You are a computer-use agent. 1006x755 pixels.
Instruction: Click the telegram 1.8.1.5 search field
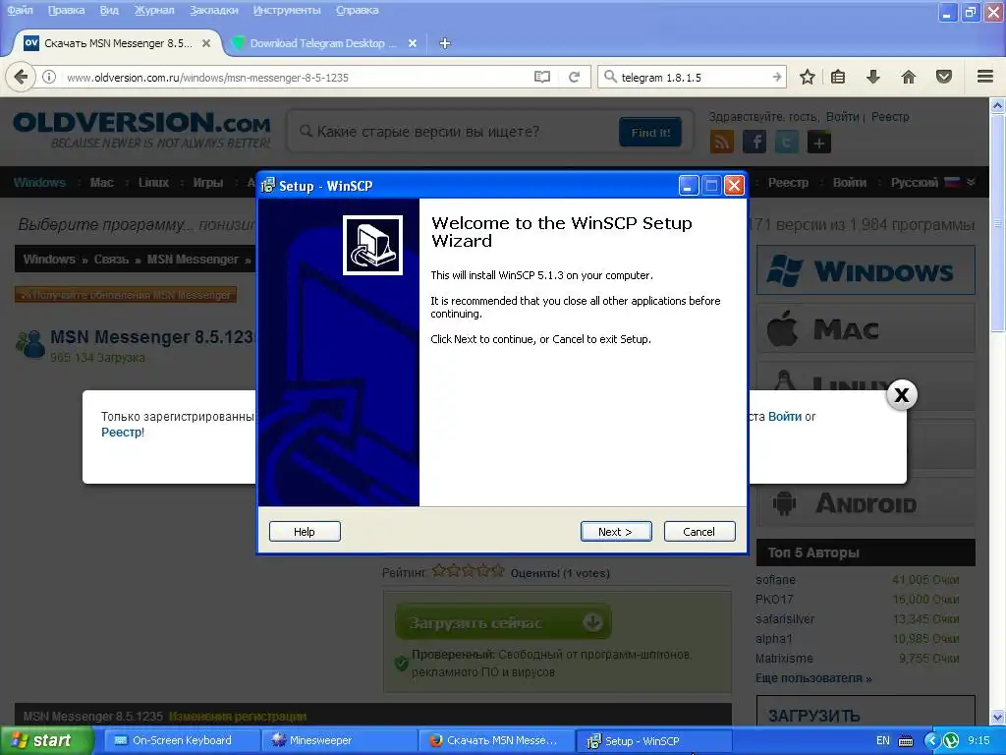(693, 77)
